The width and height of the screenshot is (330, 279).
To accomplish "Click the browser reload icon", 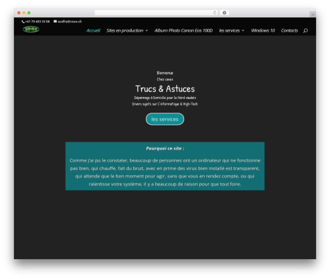I will pos(214,13).
